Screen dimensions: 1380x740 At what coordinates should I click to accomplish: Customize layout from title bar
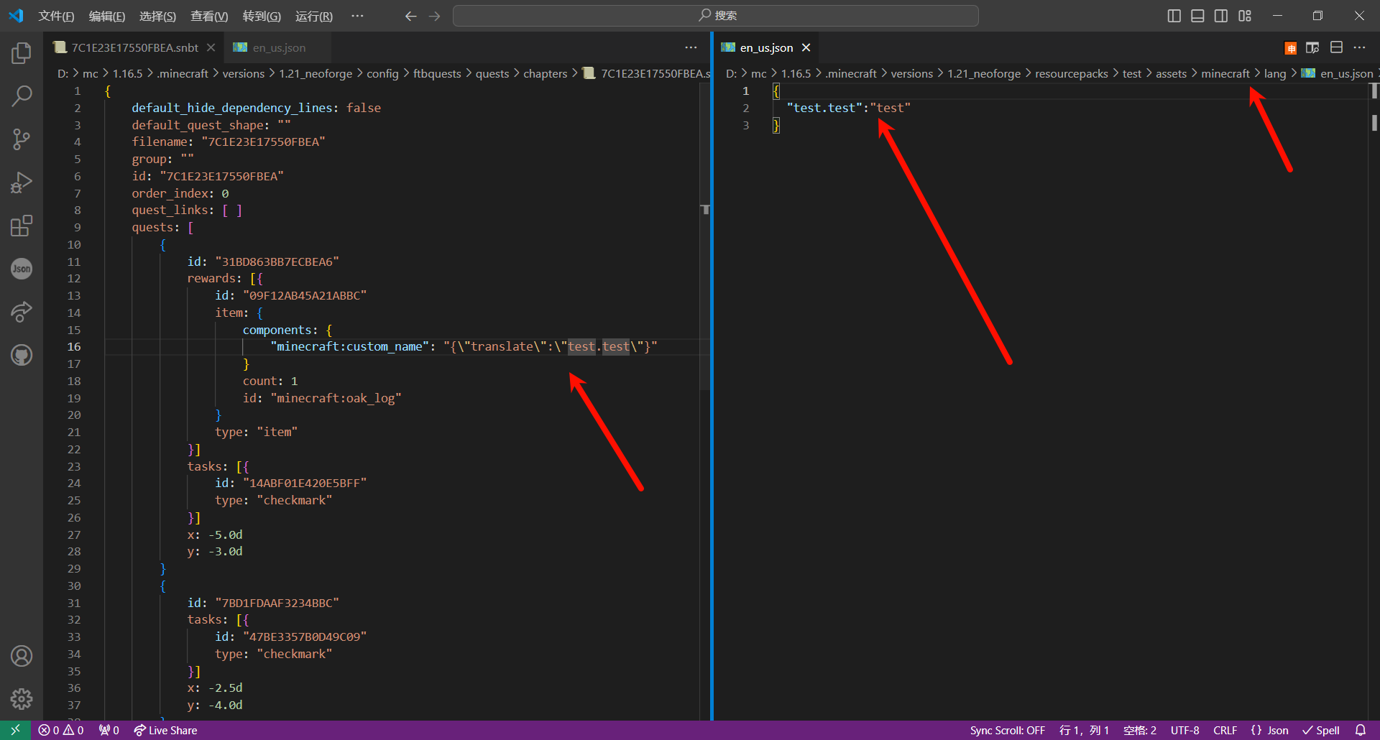click(1245, 16)
